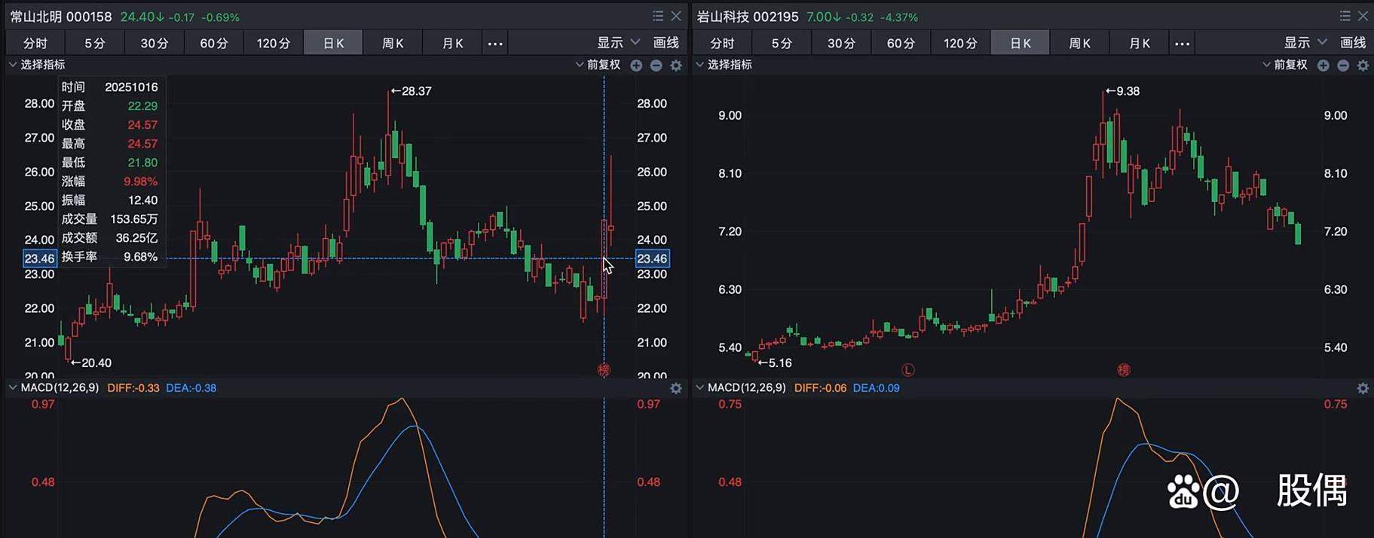Open left MACD indicator settings gear

[676, 388]
